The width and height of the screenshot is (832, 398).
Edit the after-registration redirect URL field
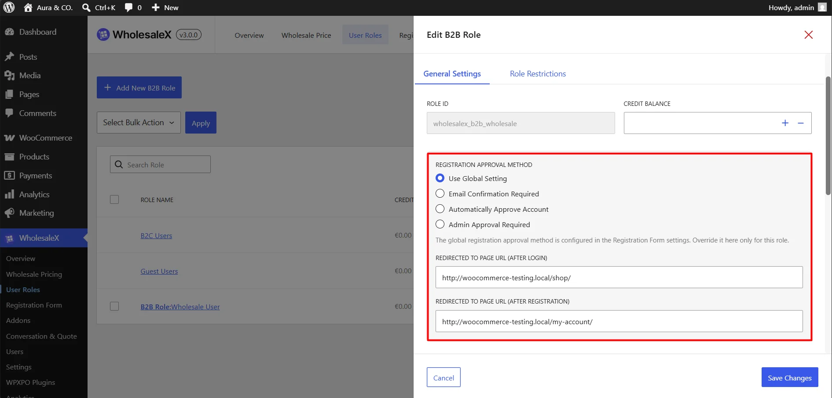(x=619, y=321)
